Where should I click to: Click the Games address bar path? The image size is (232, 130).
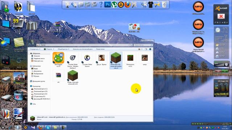[x=43, y=45]
